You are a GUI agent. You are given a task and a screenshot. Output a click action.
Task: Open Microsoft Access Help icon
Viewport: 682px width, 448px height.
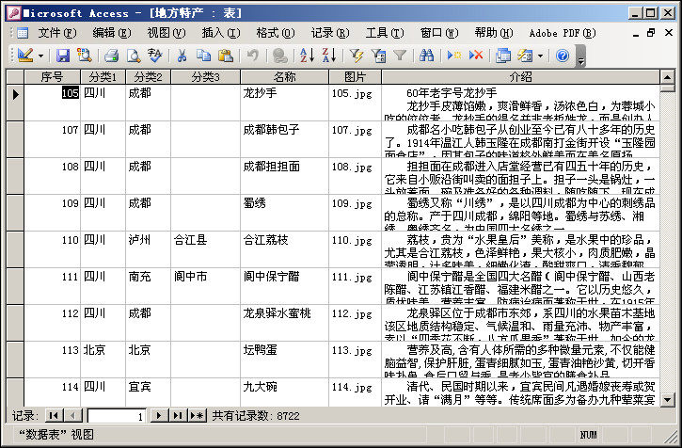pyautogui.click(x=563, y=56)
